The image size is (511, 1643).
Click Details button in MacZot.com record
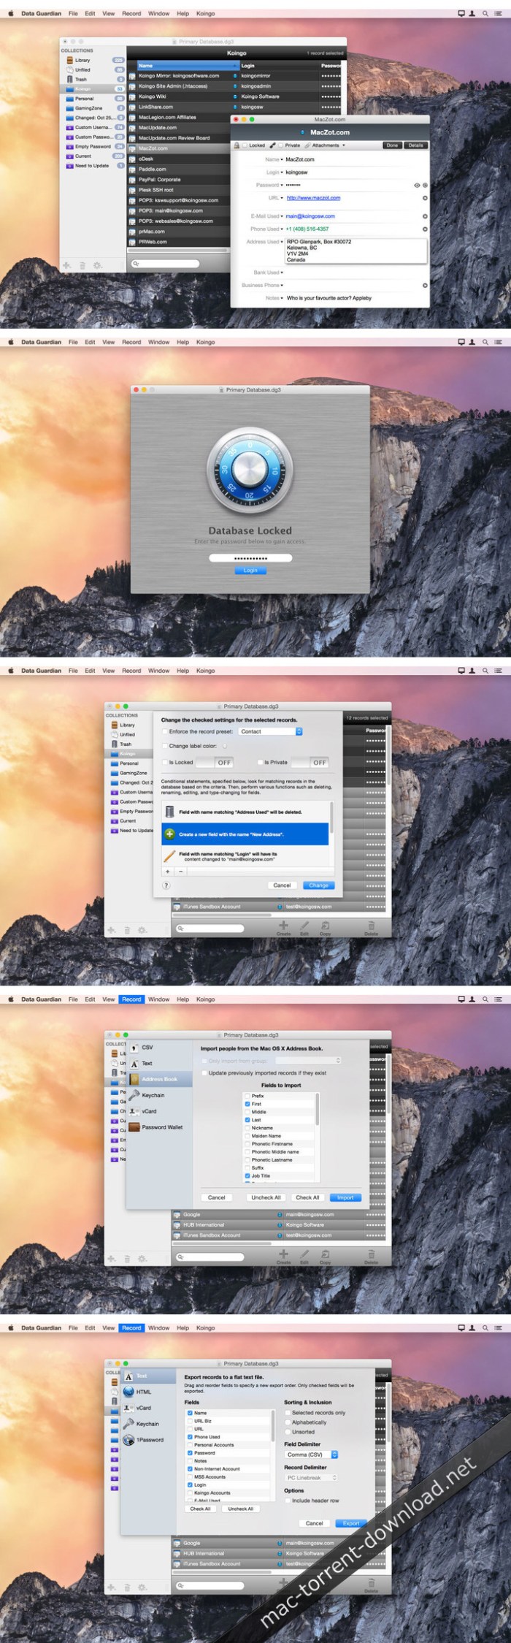coord(415,145)
